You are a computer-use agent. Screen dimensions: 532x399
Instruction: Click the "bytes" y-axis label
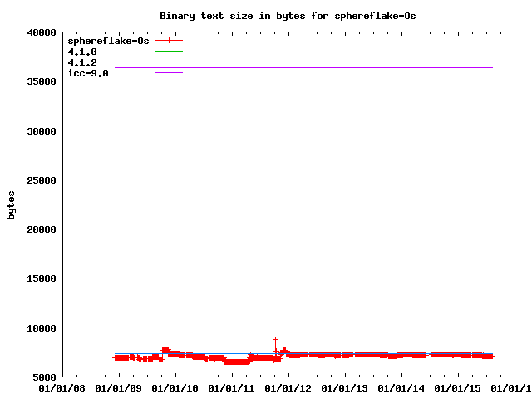point(12,204)
